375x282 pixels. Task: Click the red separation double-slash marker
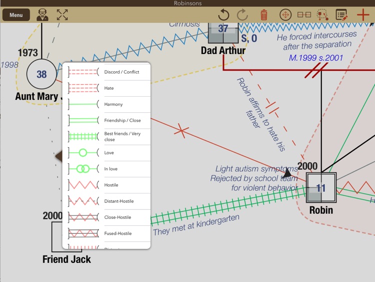coord(316,71)
